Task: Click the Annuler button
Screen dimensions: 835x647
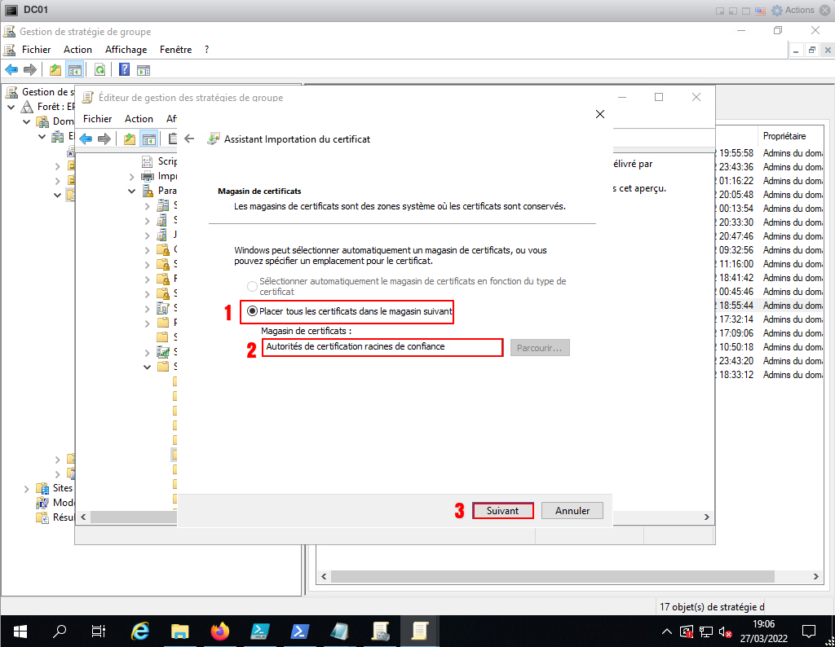Action: coord(572,511)
